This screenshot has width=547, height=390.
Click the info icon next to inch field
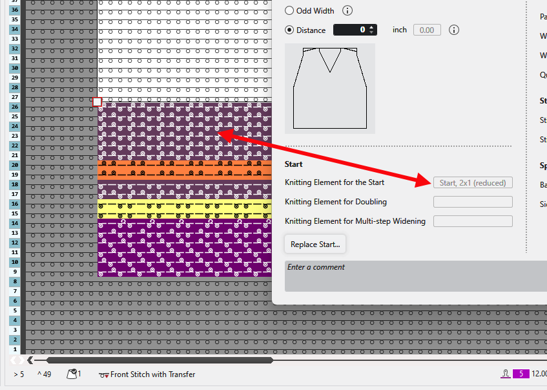(453, 30)
